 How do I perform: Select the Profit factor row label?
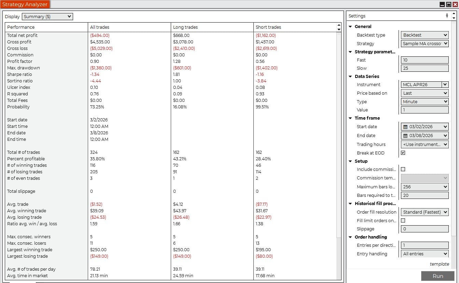[20, 61]
